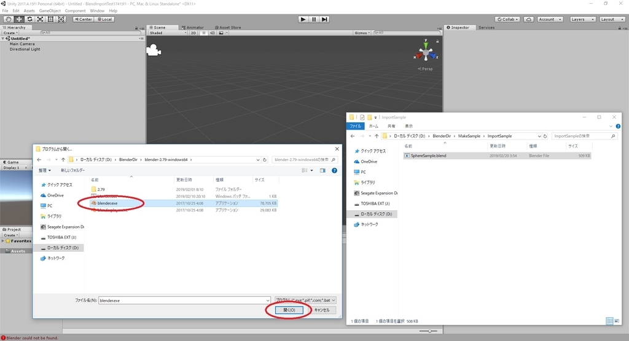This screenshot has height=341, width=629.
Task: Select SphereSample.blend in ImportSample window
Action: pos(497,155)
